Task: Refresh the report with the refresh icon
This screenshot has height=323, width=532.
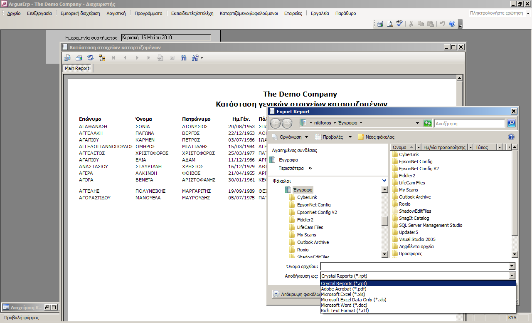Action: [x=90, y=58]
